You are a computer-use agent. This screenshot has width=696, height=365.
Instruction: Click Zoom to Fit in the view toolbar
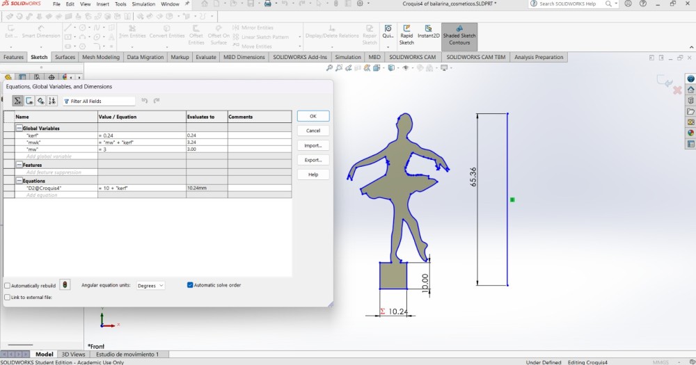pyautogui.click(x=329, y=68)
